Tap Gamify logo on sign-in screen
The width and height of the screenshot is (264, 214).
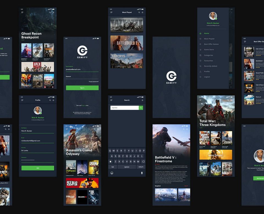(82, 52)
